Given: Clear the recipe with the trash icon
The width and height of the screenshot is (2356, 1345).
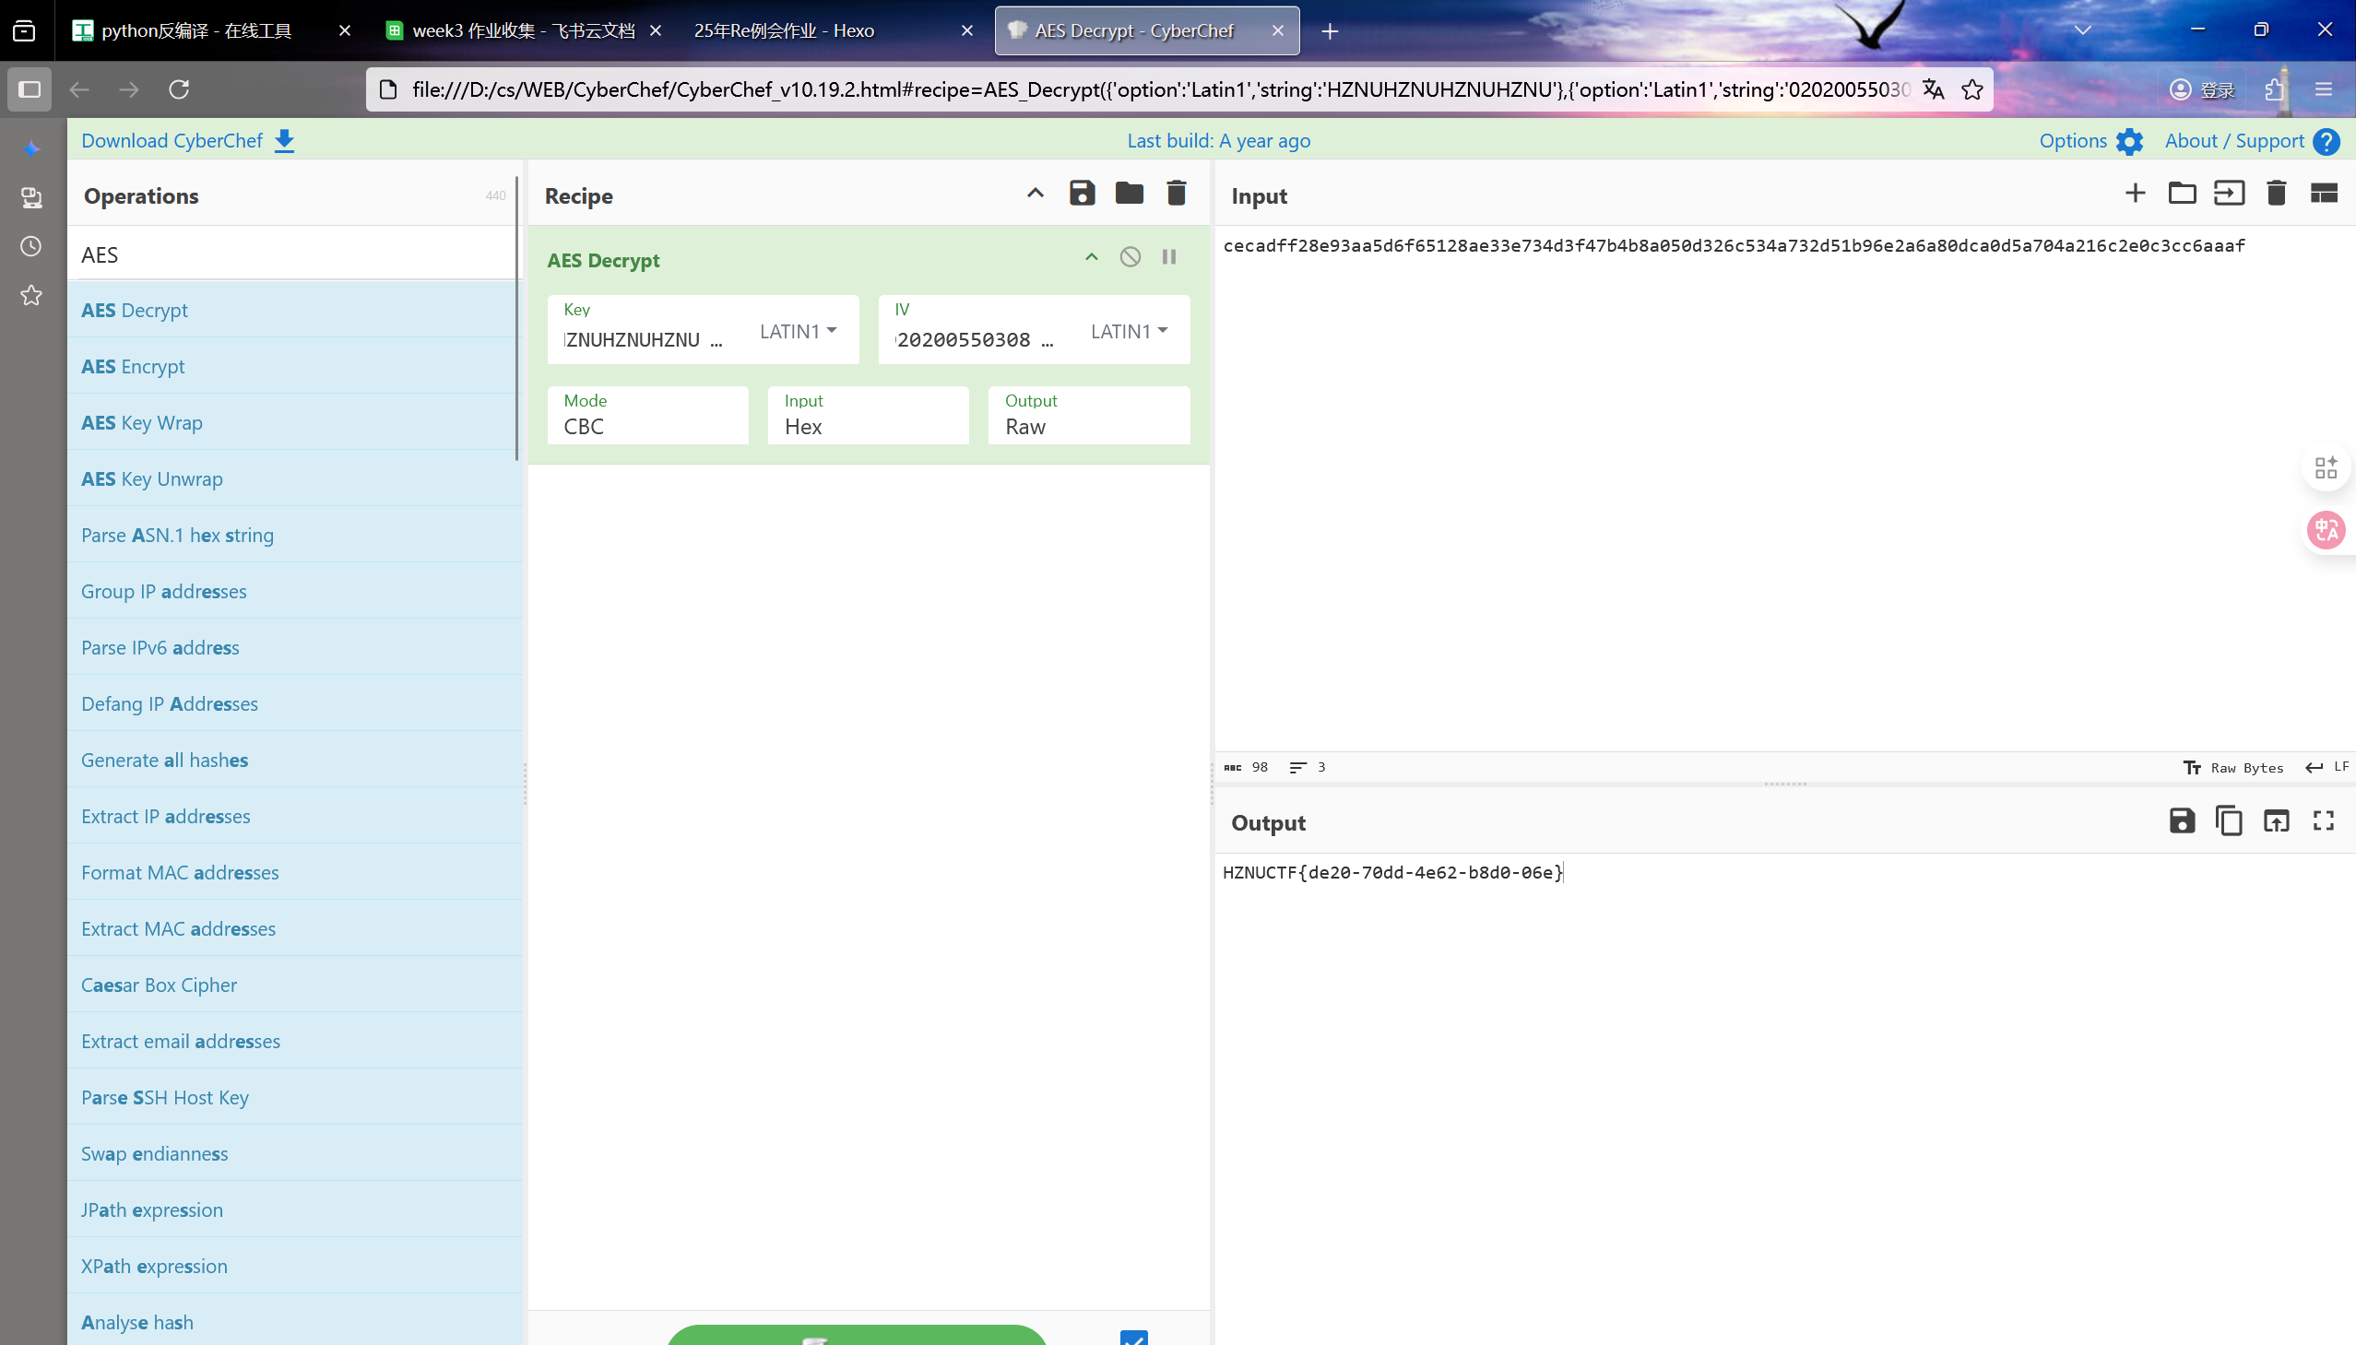Looking at the screenshot, I should 1176,193.
